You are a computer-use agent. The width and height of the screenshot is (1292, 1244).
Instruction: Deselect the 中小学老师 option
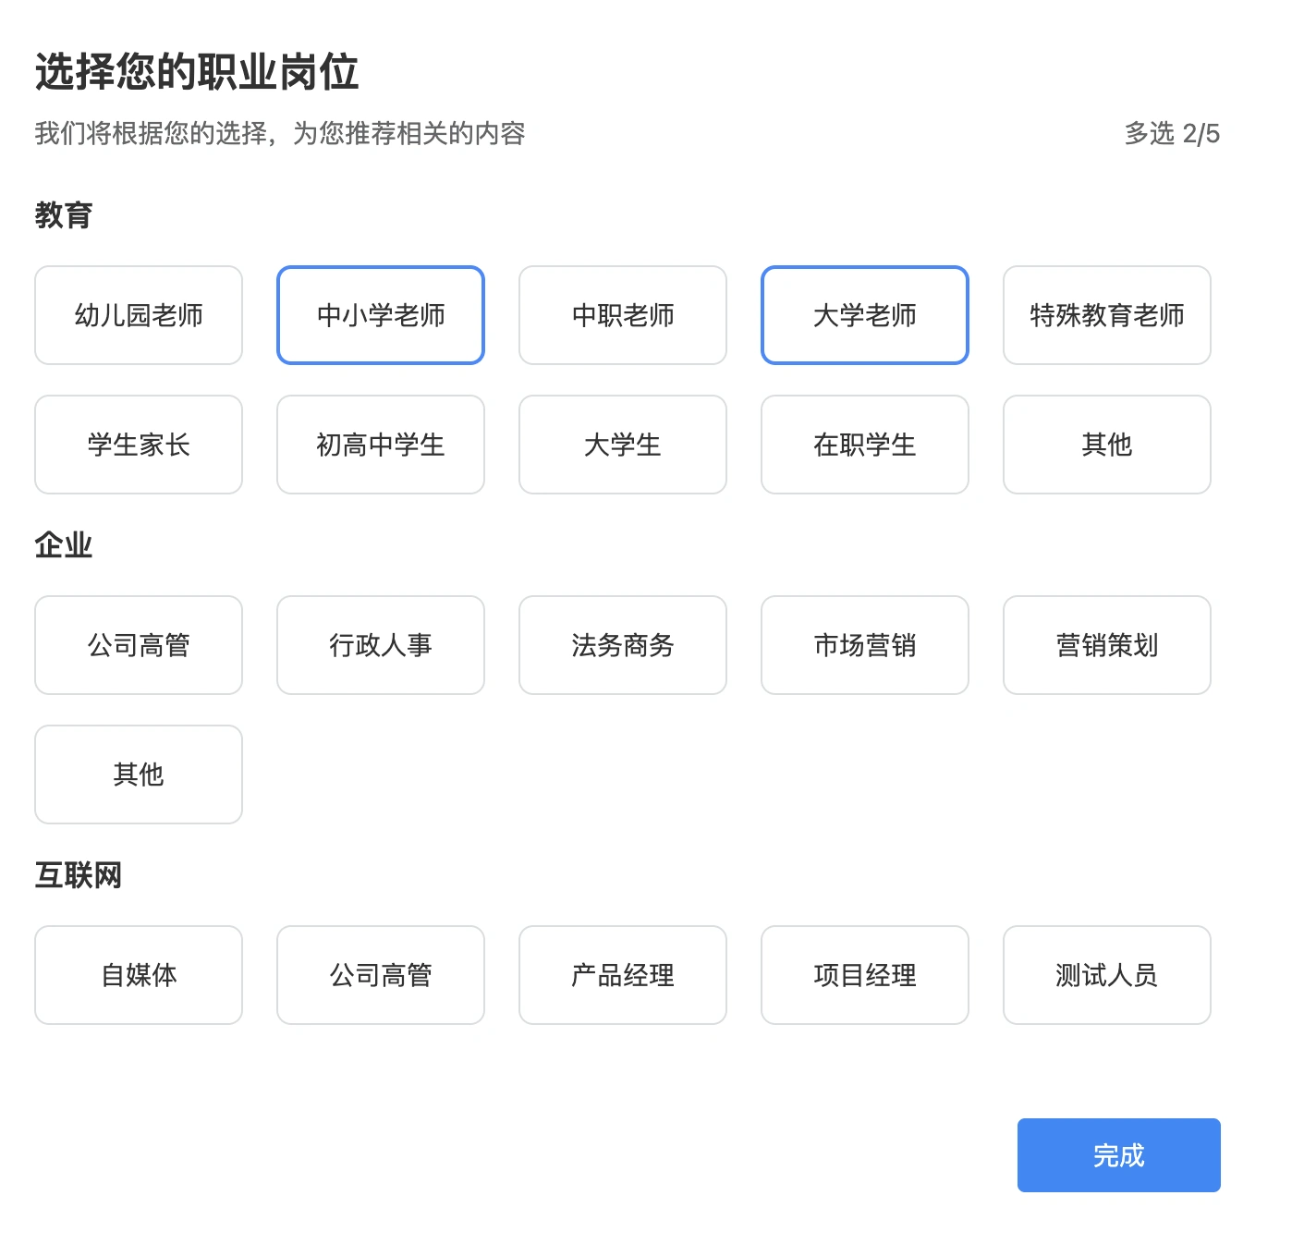(380, 314)
